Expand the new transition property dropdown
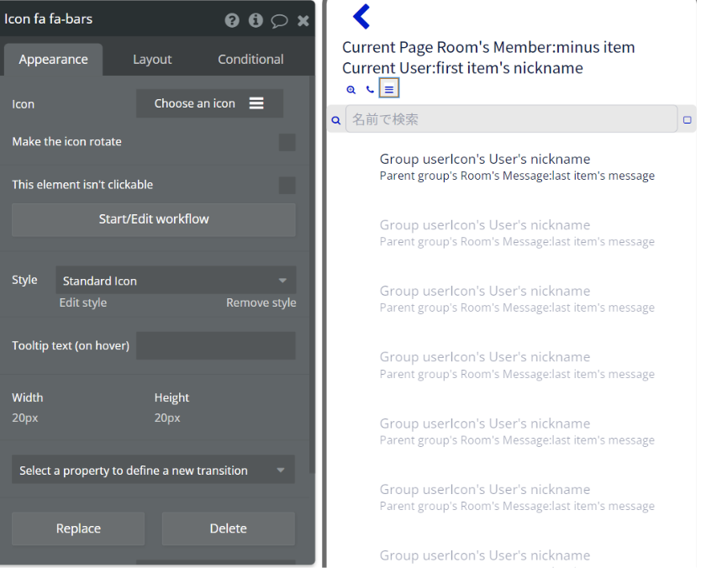This screenshot has width=701, height=568. pyautogui.click(x=153, y=471)
